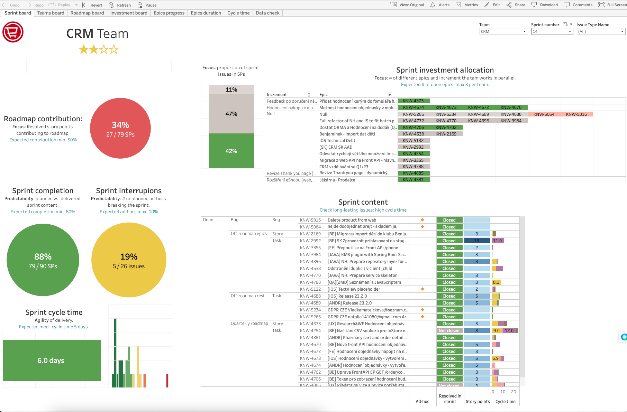
Task: Select the 47% grey focus bar segment
Action: tap(231, 114)
